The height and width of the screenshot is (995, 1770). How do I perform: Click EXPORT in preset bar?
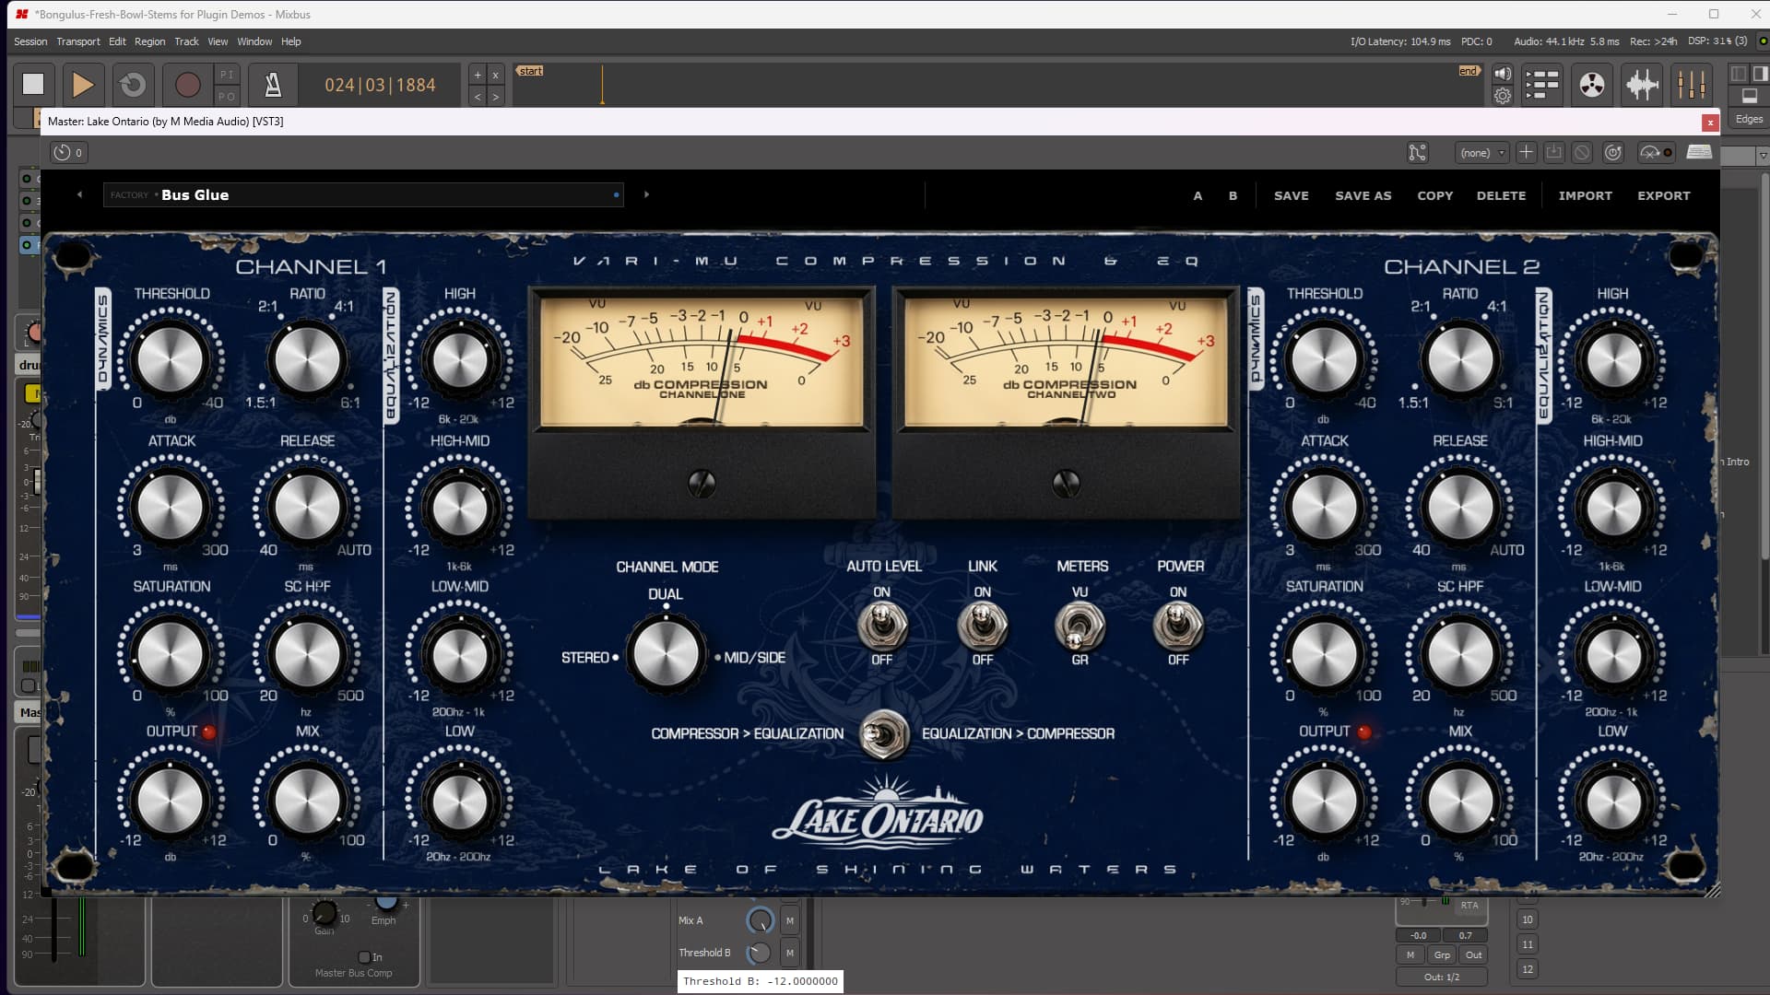(x=1663, y=195)
